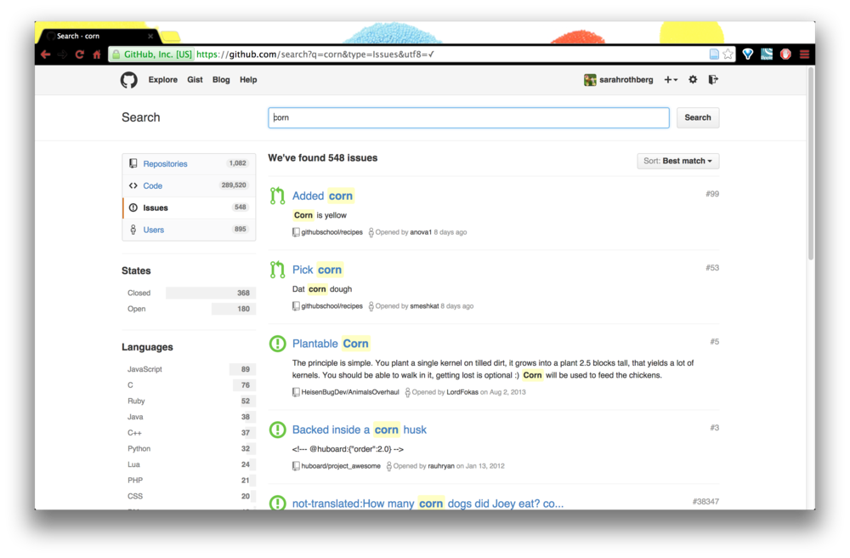850x558 pixels.
Task: Open Gist from the top navigation
Action: pyautogui.click(x=195, y=80)
